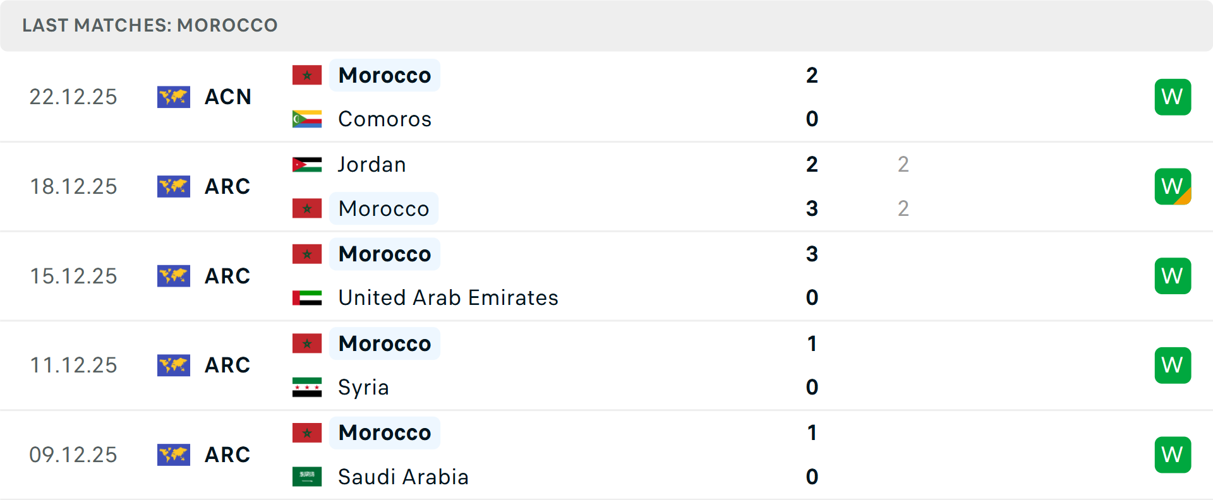The height and width of the screenshot is (500, 1213).
Task: Click the Comoros flag icon
Action: (307, 119)
